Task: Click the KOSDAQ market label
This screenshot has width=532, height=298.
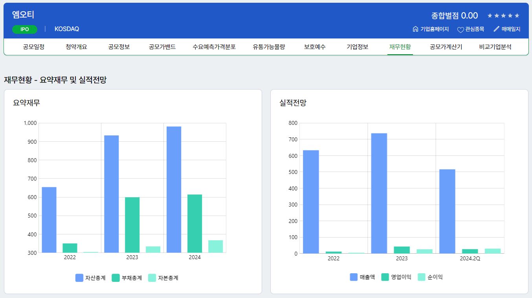Action: click(x=67, y=29)
